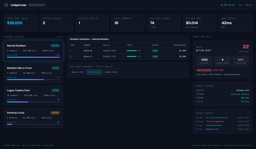Open the PayoutDisbursed recent event
The height and width of the screenshot is (149, 256).
tap(214, 125)
